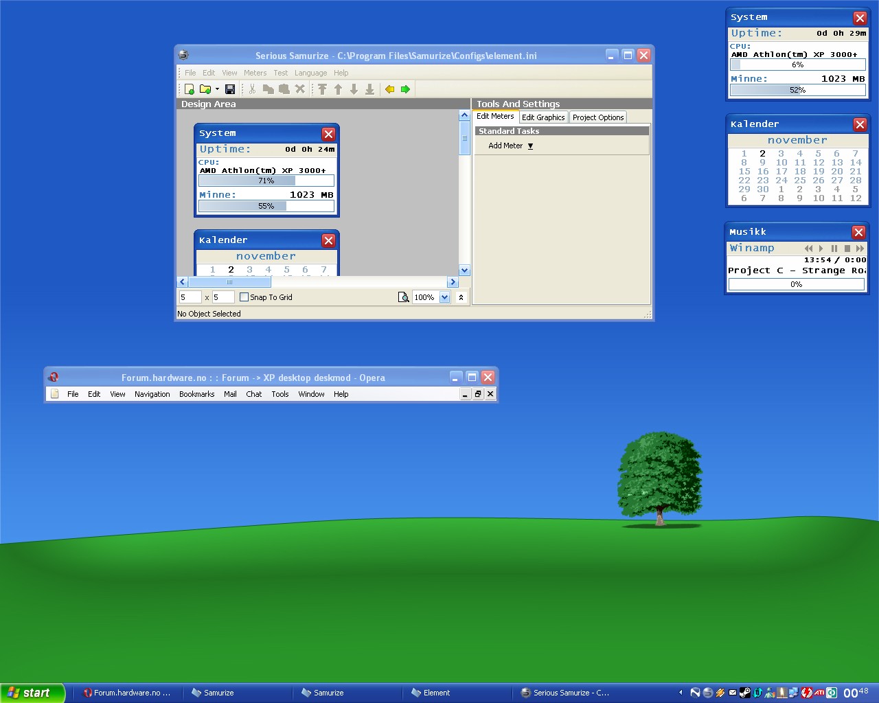Click the Paste icon in Samurize toolbar
879x703 pixels.
tap(284, 89)
